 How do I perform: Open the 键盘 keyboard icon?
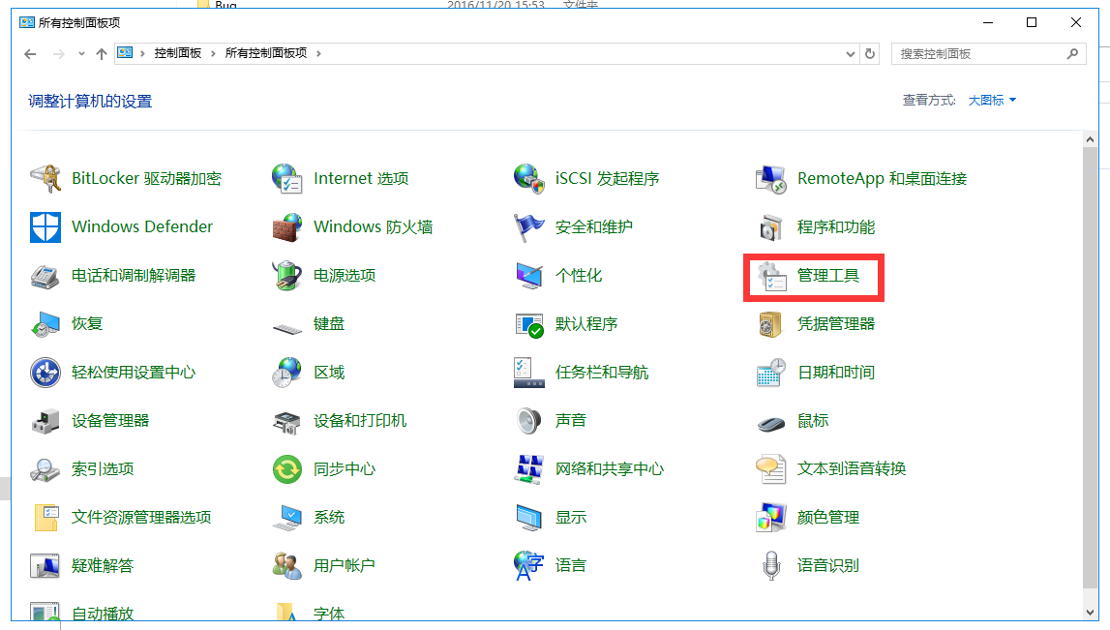[287, 328]
